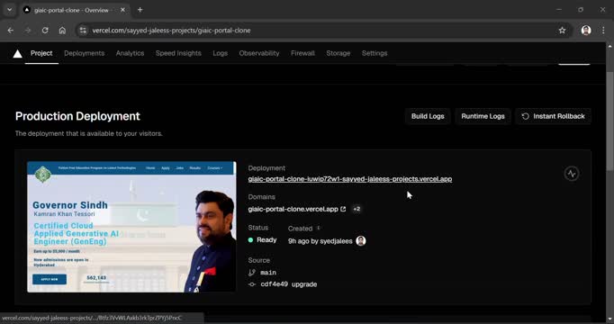Click the commit icon beside cdf4e49
614x324 pixels.
coord(252,284)
